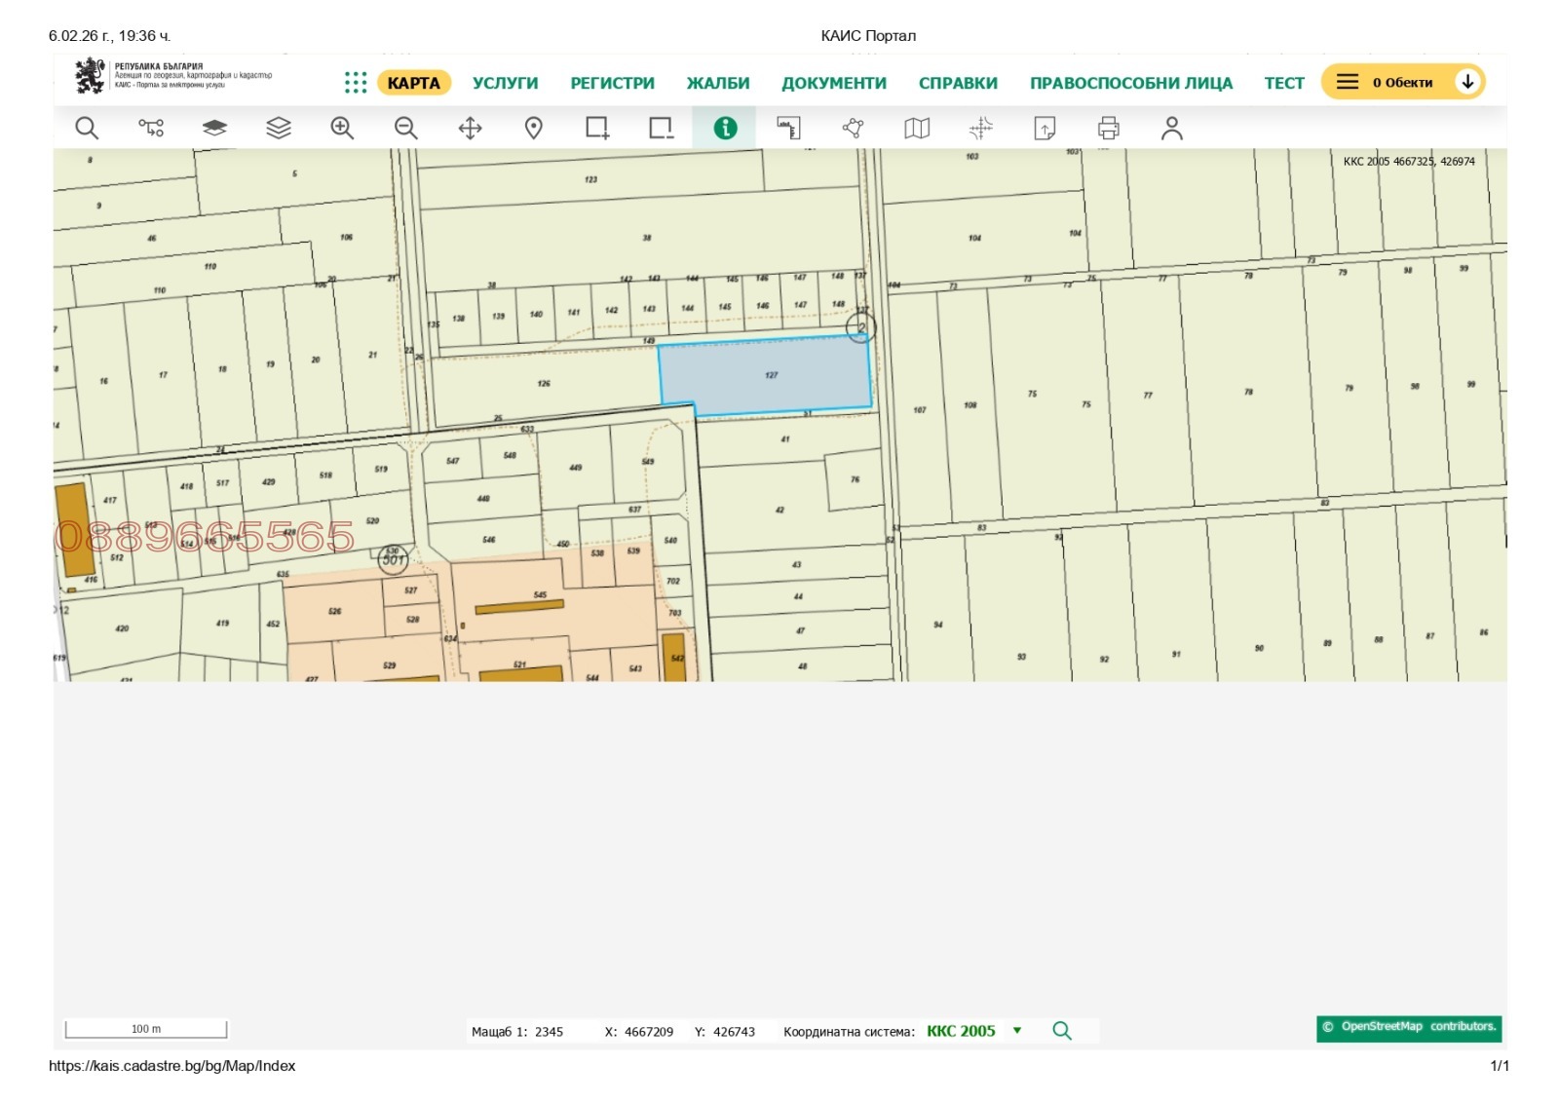The image size is (1559, 1102).
Task: Click the location pin marker tool
Action: click(x=534, y=128)
